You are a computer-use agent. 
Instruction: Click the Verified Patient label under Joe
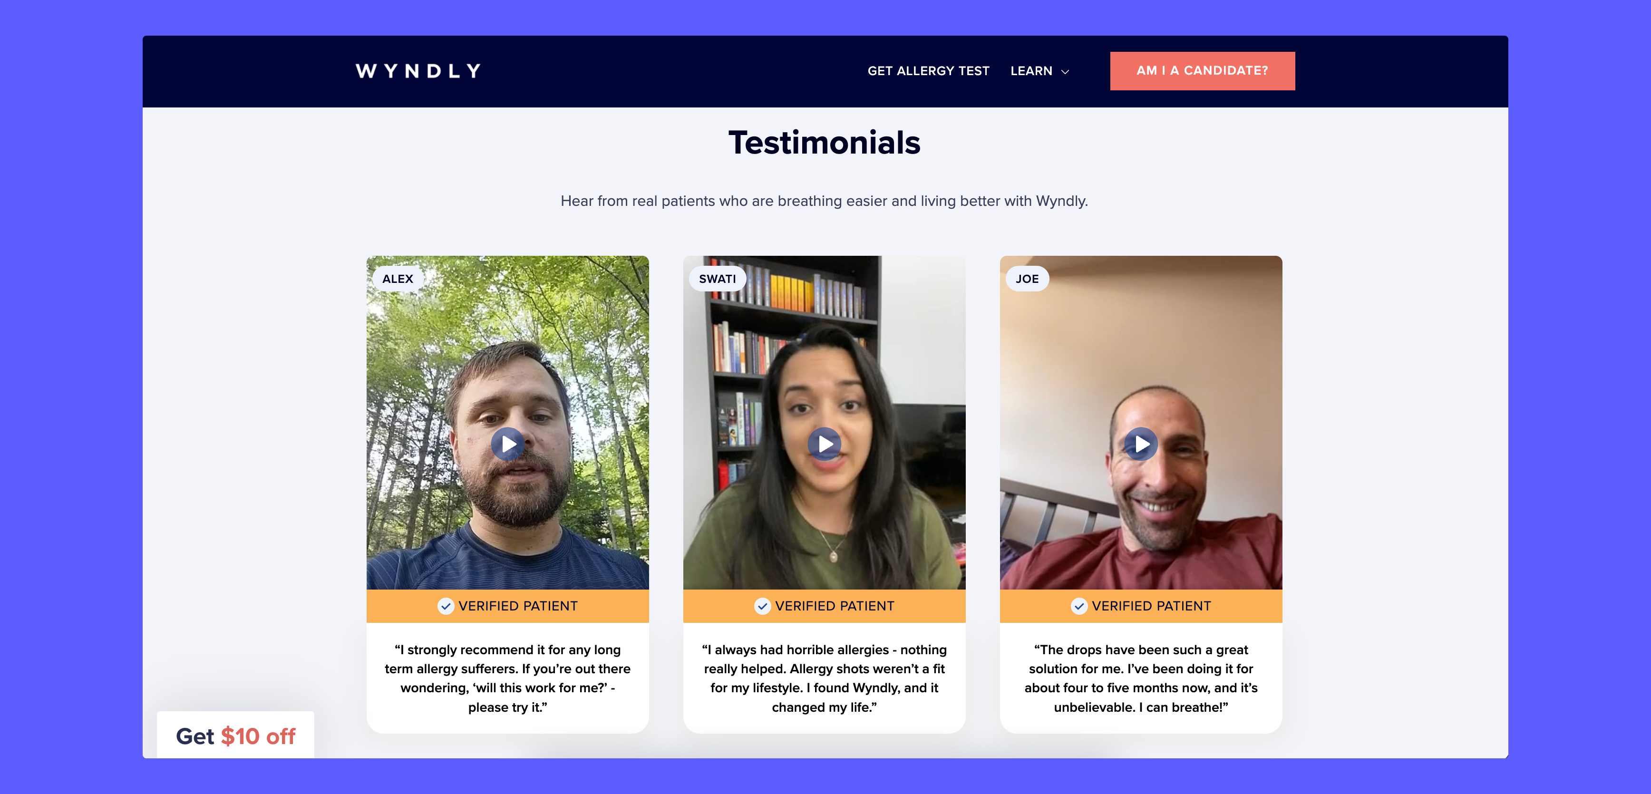(1151, 606)
